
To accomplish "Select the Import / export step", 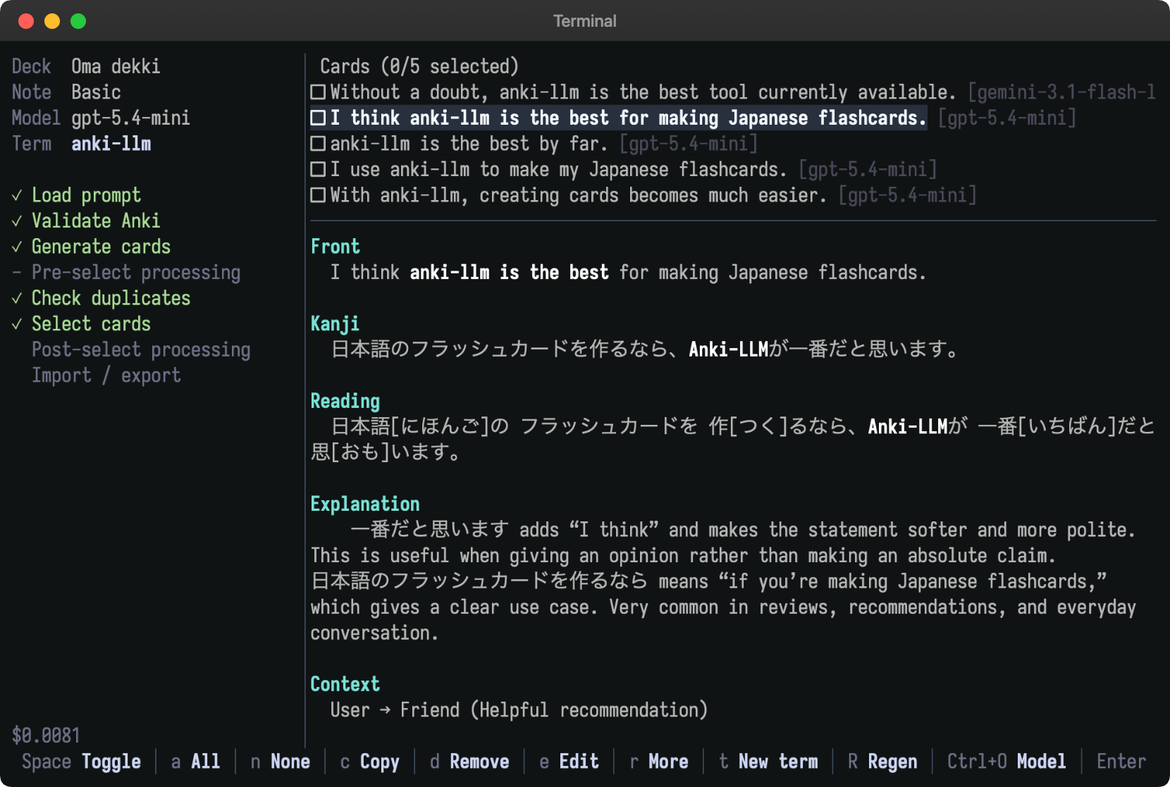I will (106, 376).
